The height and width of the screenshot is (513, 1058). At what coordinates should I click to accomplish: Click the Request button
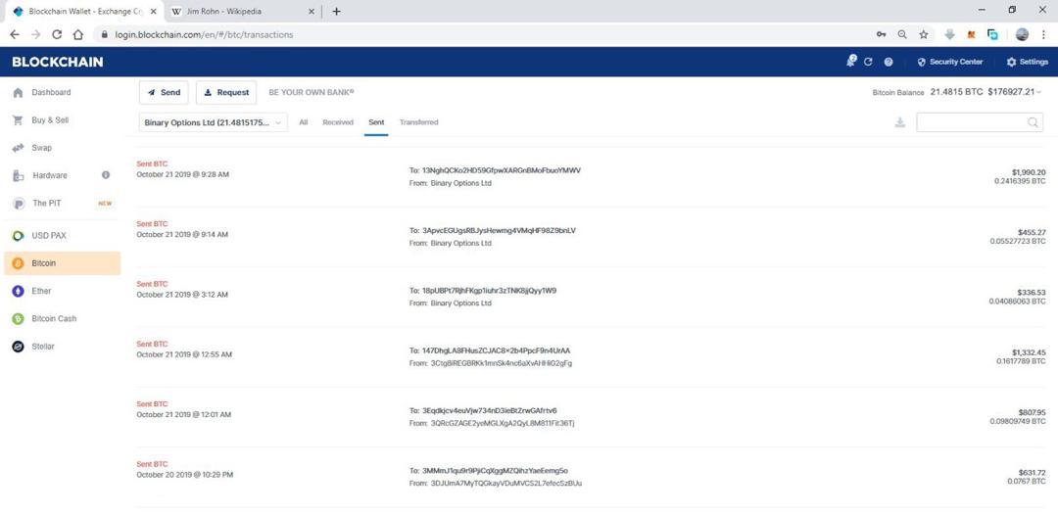[x=226, y=92]
